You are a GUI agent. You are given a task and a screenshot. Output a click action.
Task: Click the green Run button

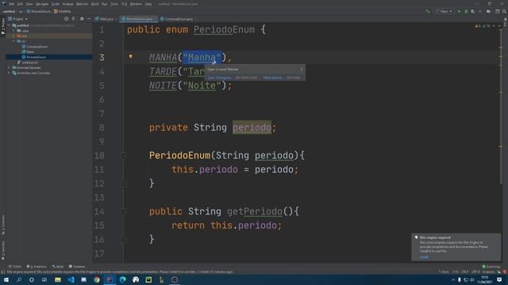459,11
